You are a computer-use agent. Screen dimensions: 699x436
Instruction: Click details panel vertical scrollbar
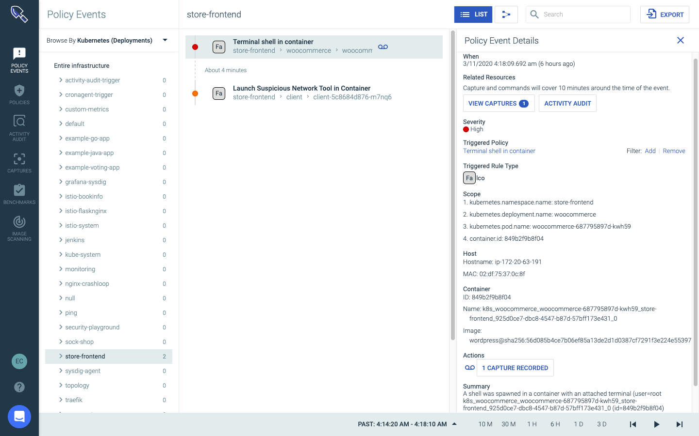695,222
